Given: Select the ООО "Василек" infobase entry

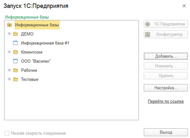Looking at the screenshot, I should pos(36,61).
